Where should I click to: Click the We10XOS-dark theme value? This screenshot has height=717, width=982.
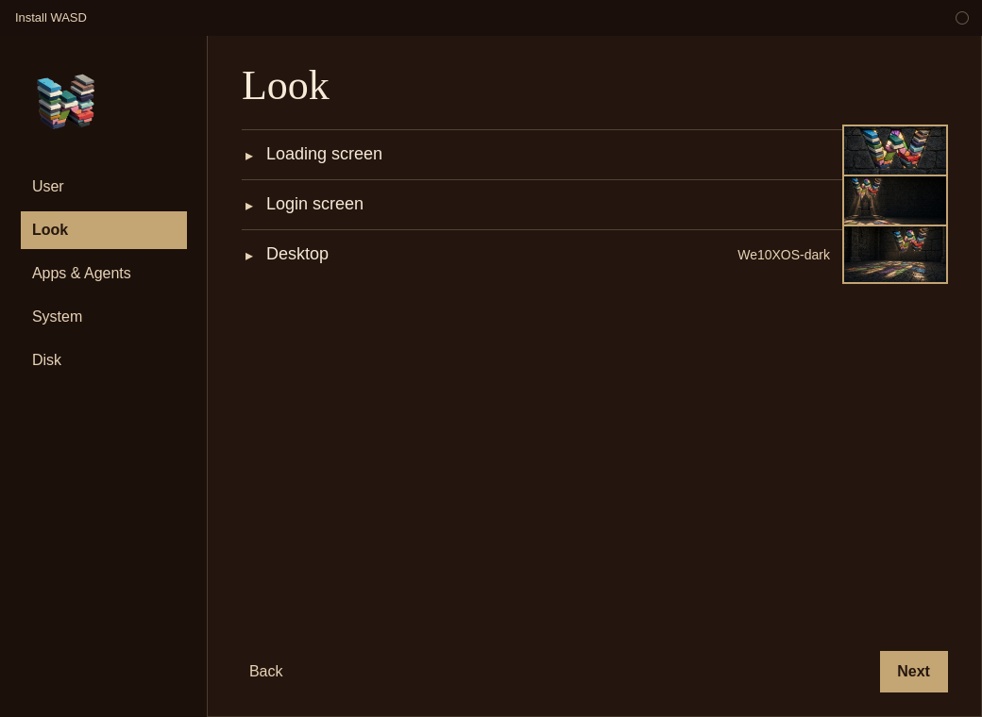point(784,255)
